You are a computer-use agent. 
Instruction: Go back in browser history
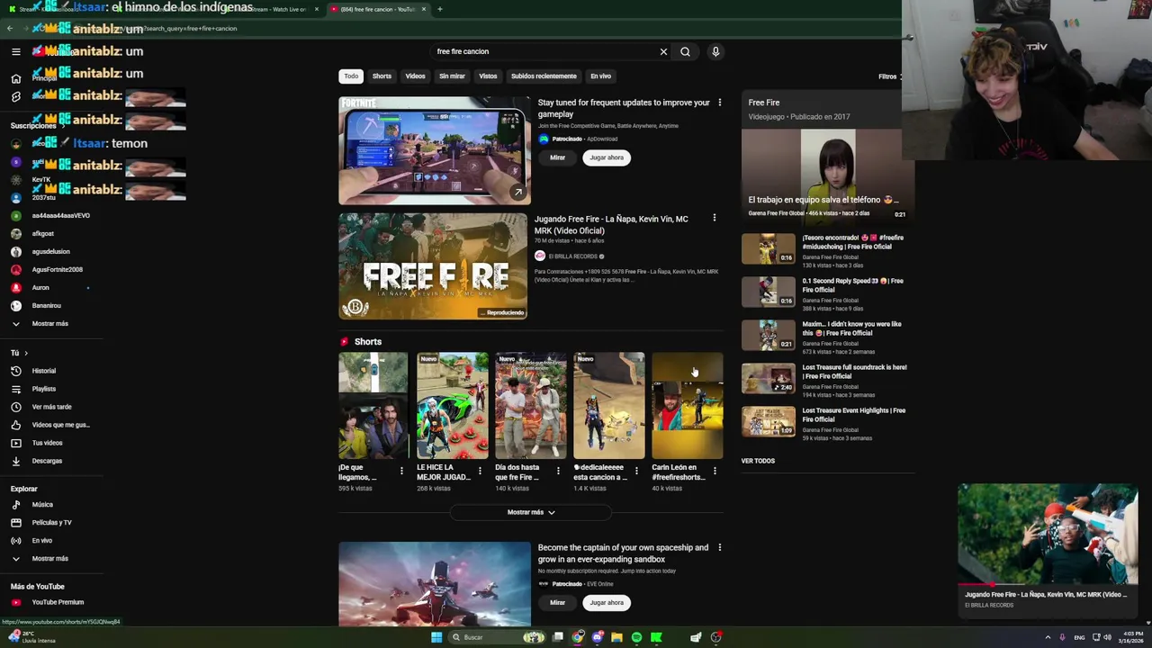click(x=10, y=28)
